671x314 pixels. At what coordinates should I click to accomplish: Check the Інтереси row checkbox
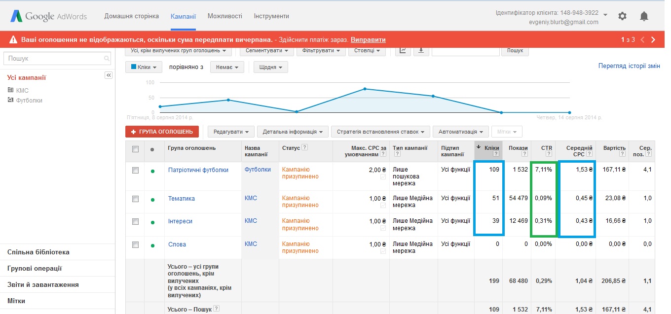(x=135, y=221)
